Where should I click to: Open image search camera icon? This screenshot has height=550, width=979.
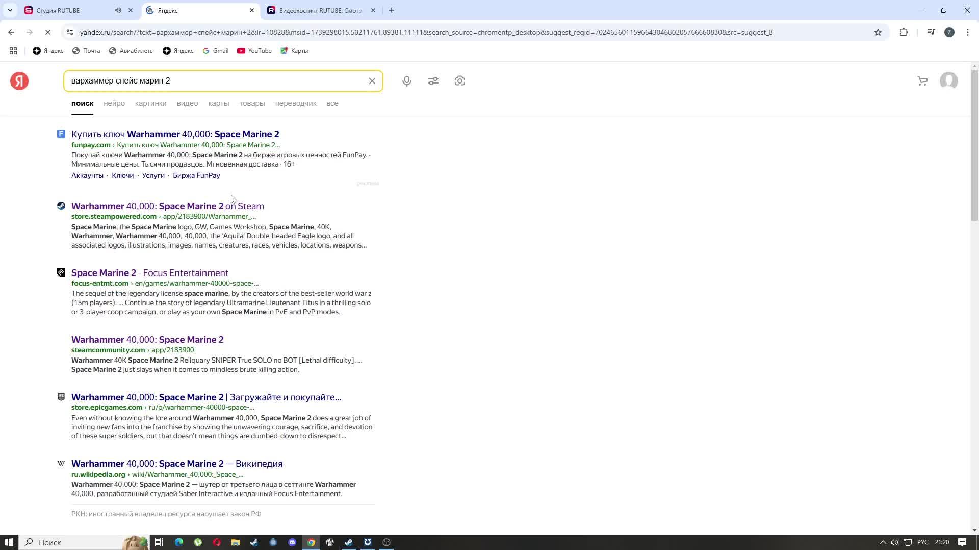pos(460,81)
